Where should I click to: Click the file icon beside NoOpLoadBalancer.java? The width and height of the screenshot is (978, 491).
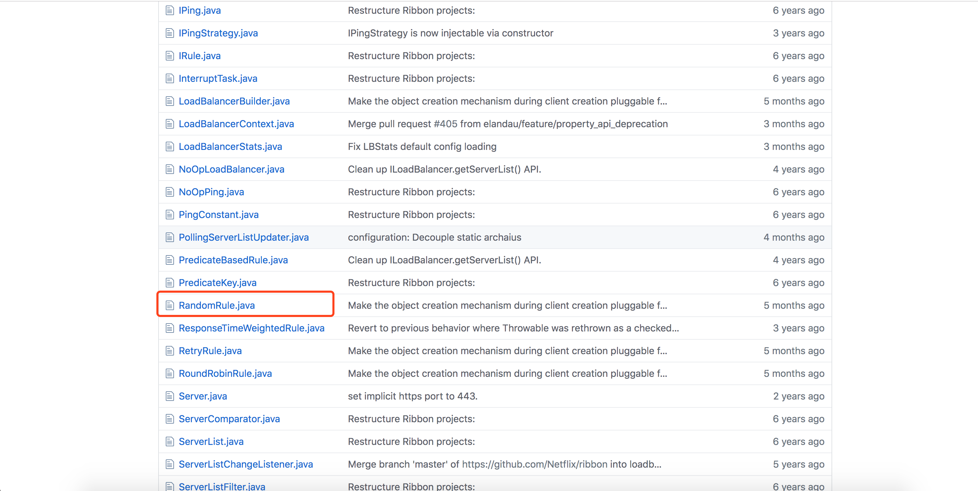(x=169, y=170)
